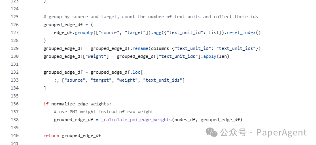
Task: Click the WeChat logo icon in watermark
Action: coord(212,132)
